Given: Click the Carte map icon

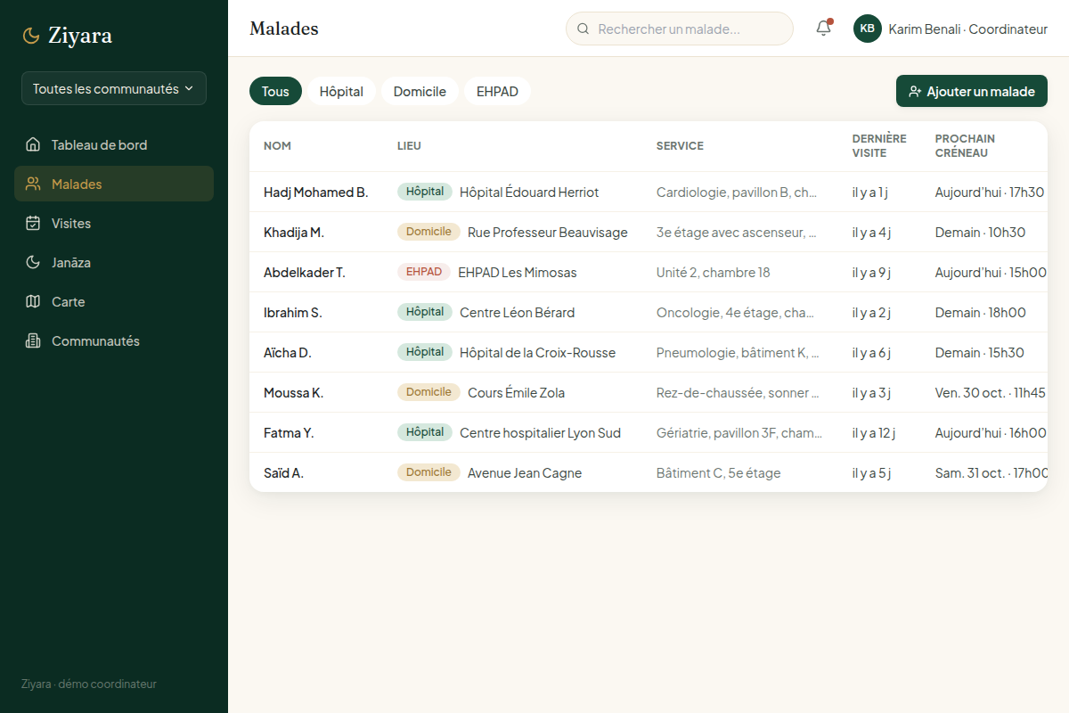Looking at the screenshot, I should coord(33,301).
